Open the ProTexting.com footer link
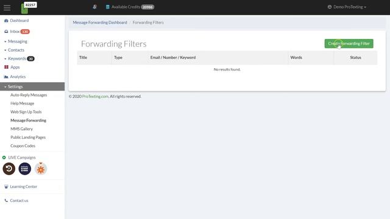The width and height of the screenshot is (390, 219). click(x=95, y=96)
